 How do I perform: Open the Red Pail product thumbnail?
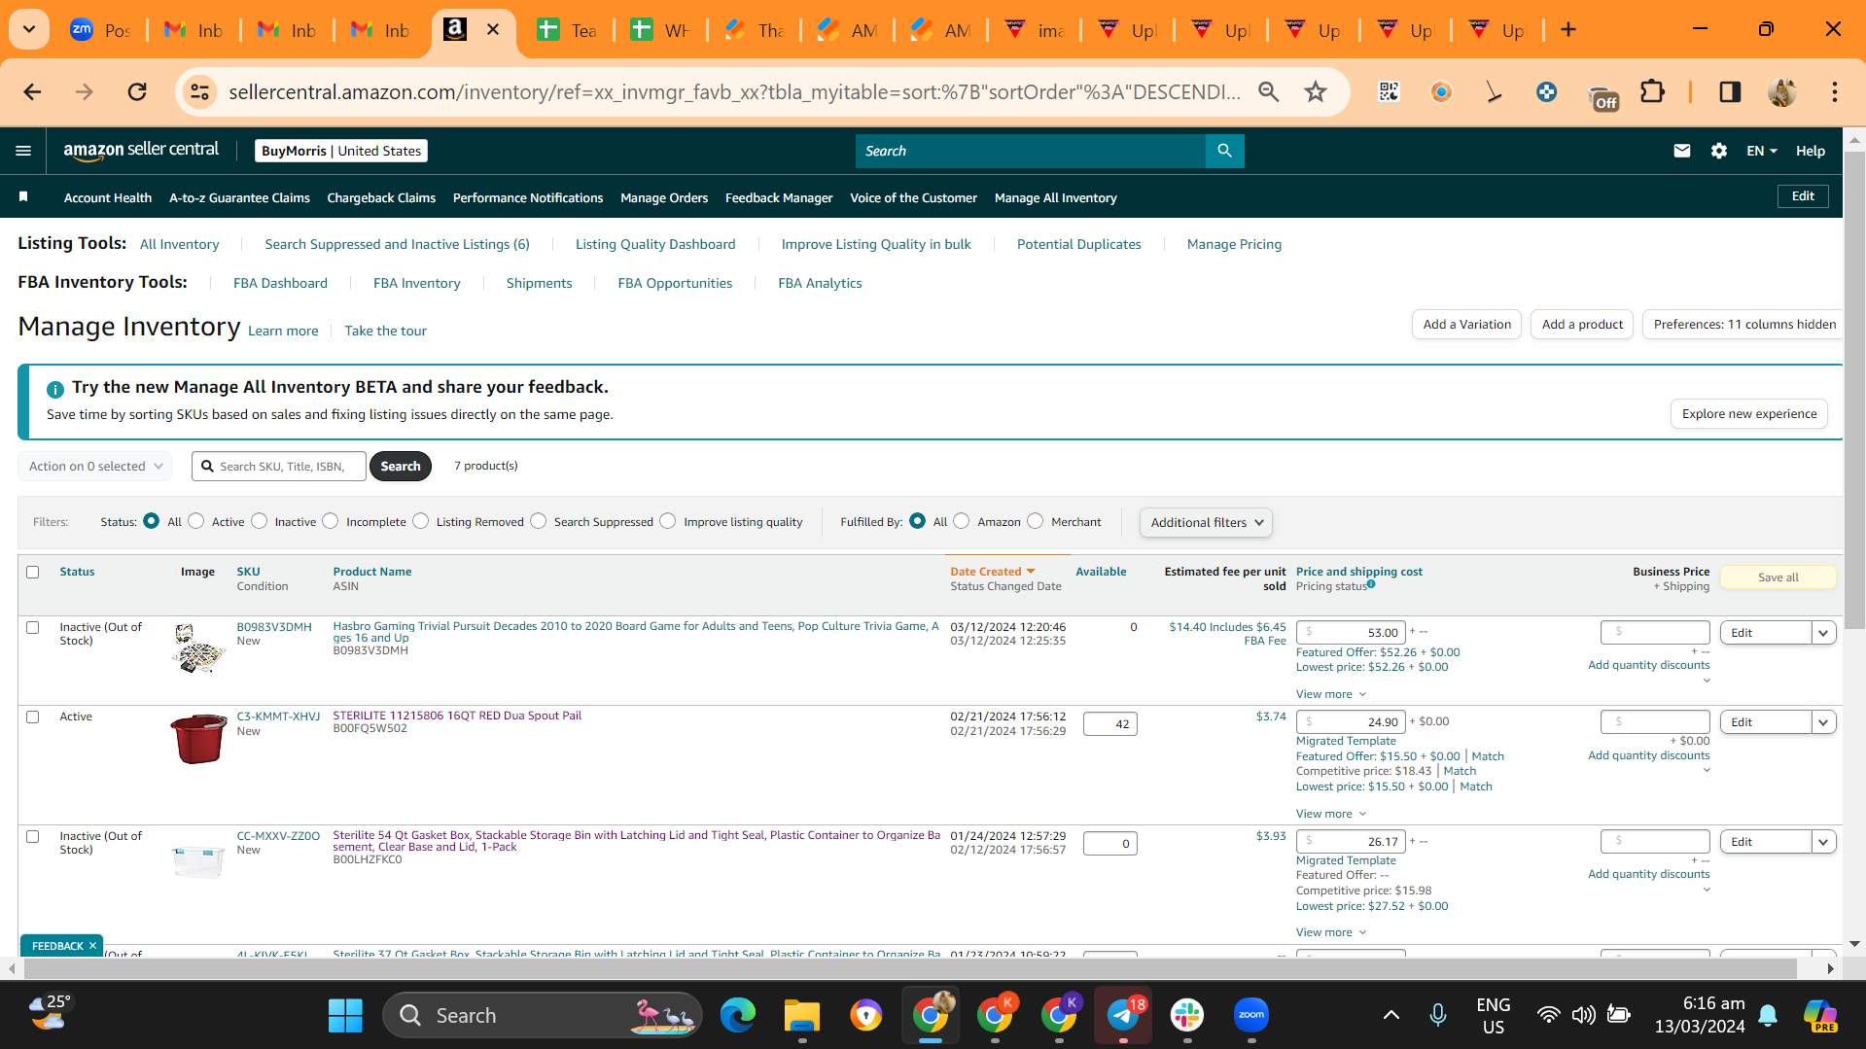[x=197, y=738]
